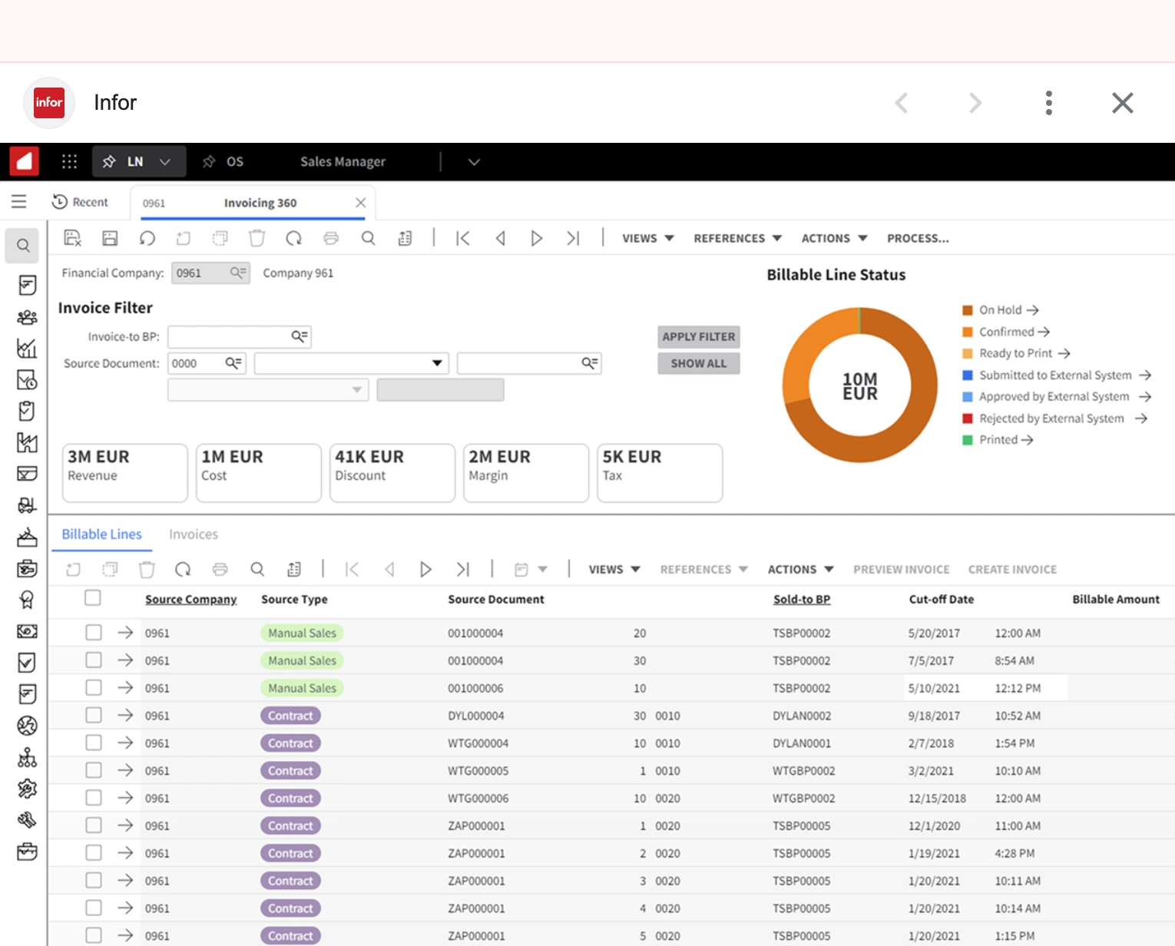Click the print icon in top toolbar
This screenshot has width=1175, height=946.
pos(331,238)
